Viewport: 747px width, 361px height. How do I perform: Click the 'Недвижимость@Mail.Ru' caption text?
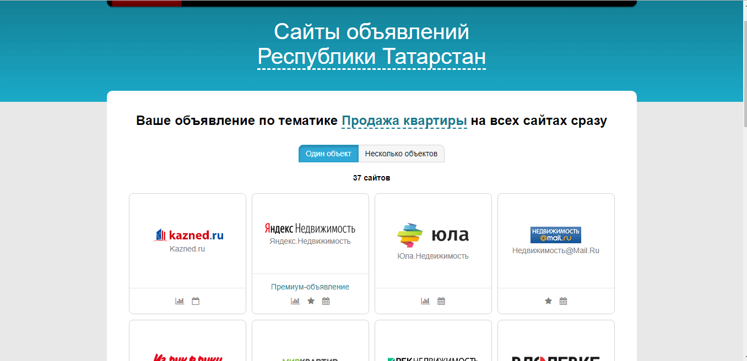[556, 250]
